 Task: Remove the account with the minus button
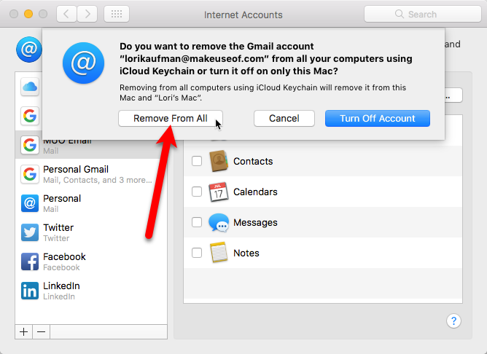[x=41, y=332]
